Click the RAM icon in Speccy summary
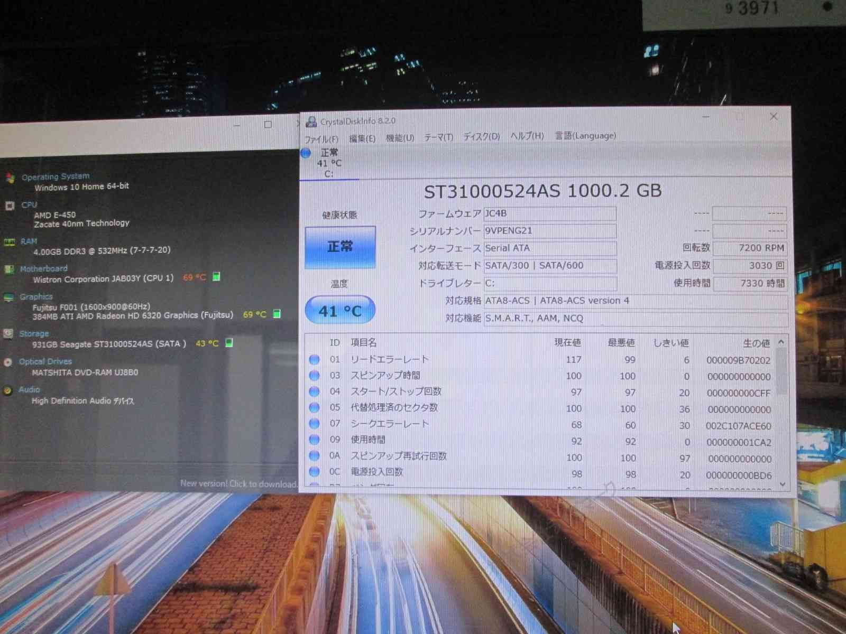Screen dimensions: 846x634 click(10, 243)
